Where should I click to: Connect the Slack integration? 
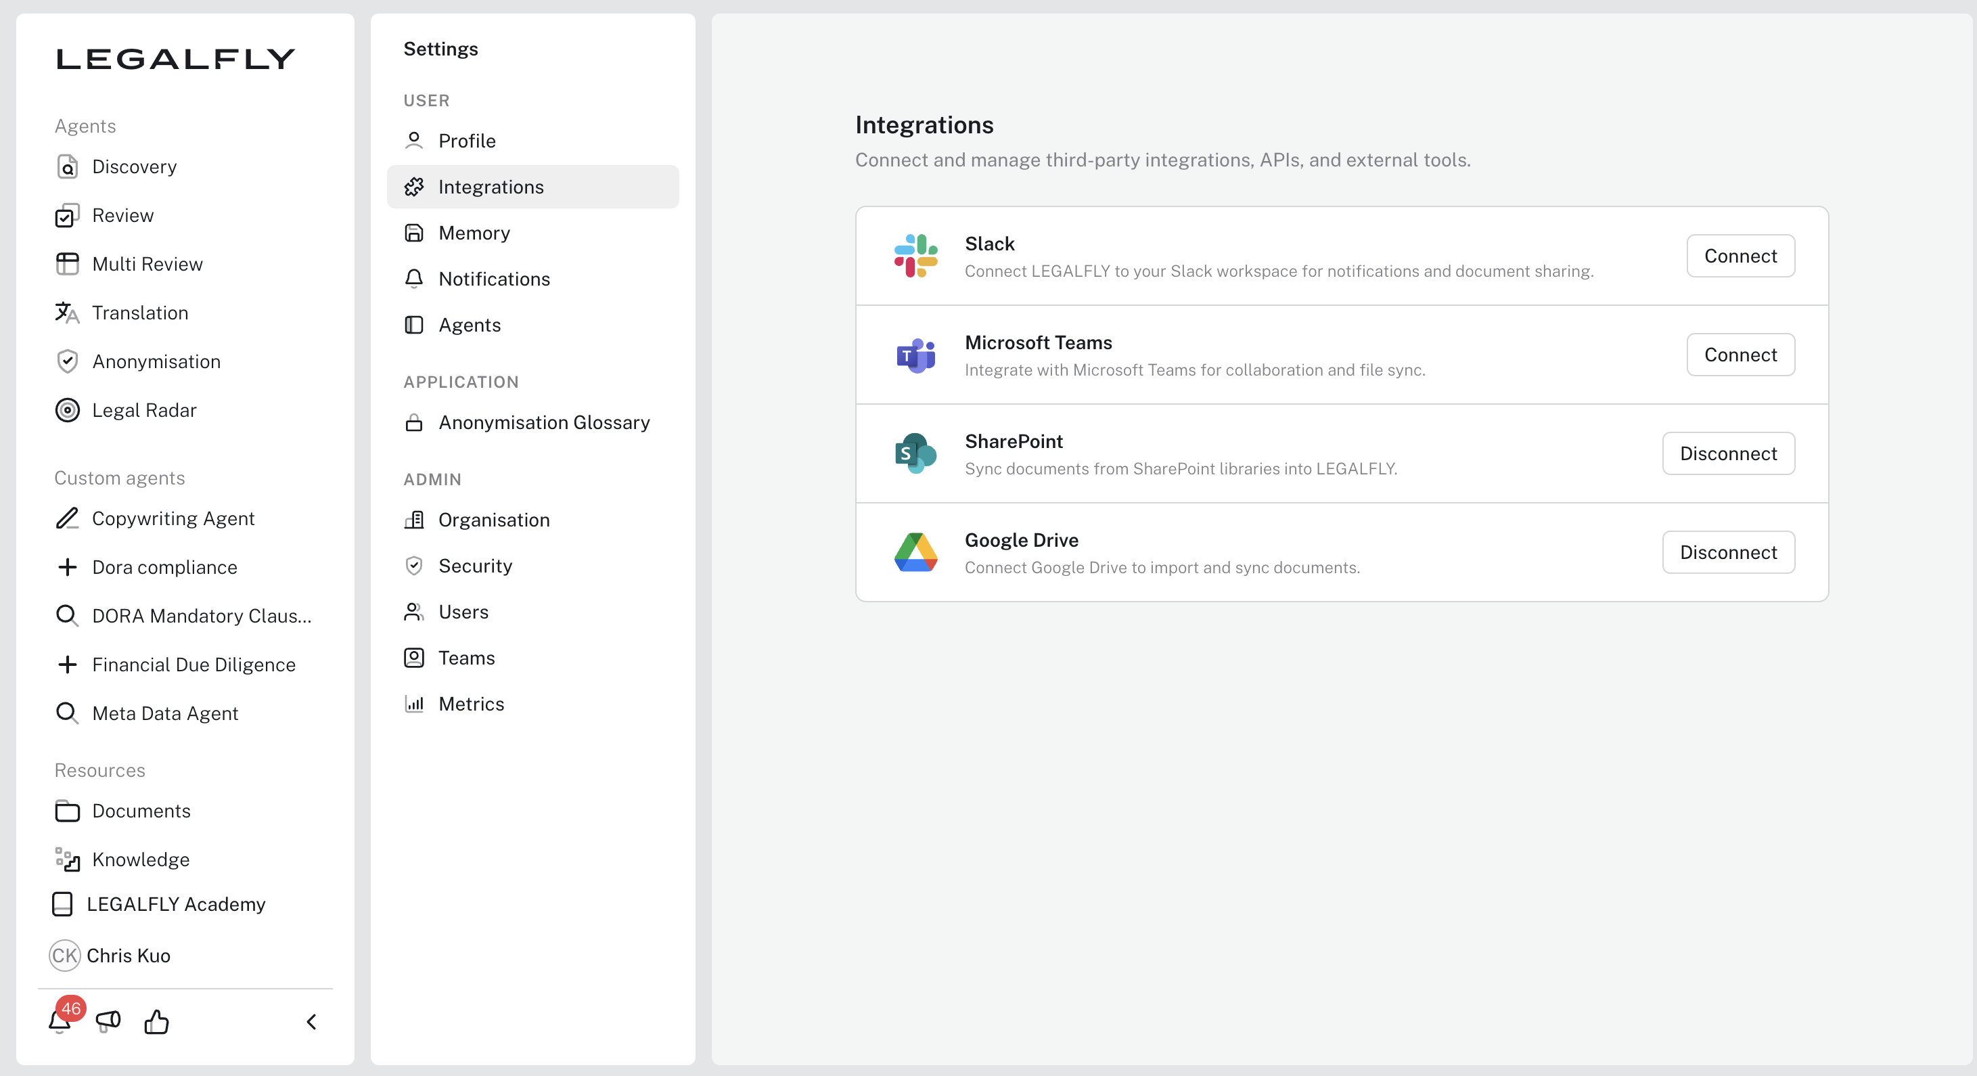[x=1740, y=256]
